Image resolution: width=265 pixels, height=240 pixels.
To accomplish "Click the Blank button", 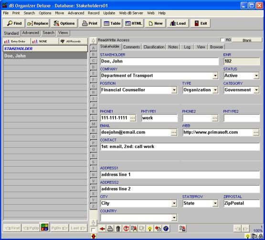I will (247, 40).
